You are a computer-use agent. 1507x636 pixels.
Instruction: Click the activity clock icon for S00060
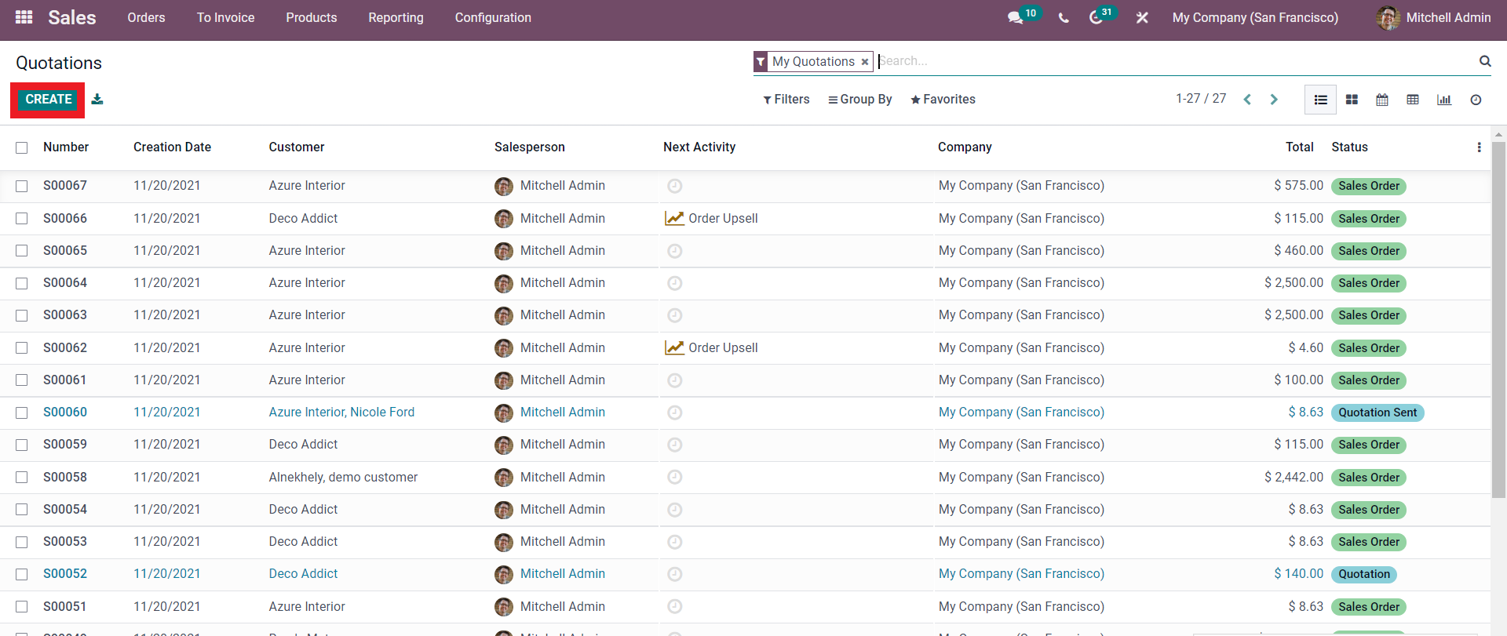pyautogui.click(x=674, y=412)
